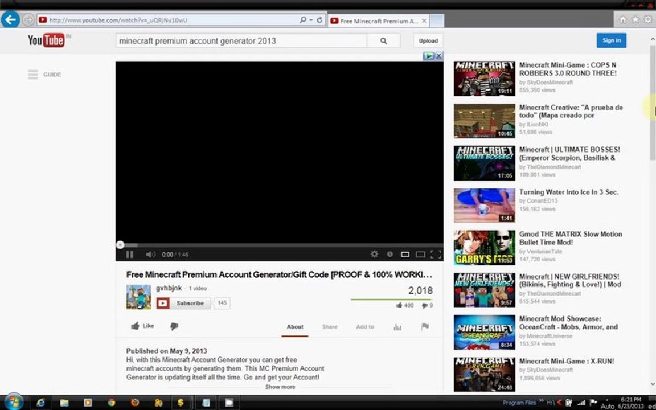Click the thumbs-up Like button
Viewport: 656px width, 410px height.
point(142,326)
